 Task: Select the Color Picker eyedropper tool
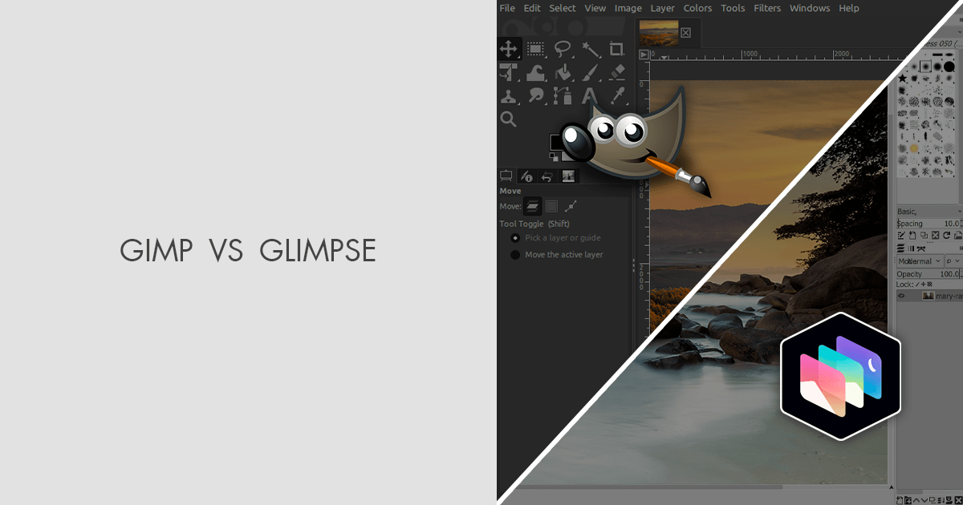pos(616,96)
